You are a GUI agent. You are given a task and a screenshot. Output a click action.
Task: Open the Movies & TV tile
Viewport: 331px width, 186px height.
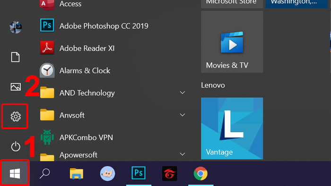[232, 42]
